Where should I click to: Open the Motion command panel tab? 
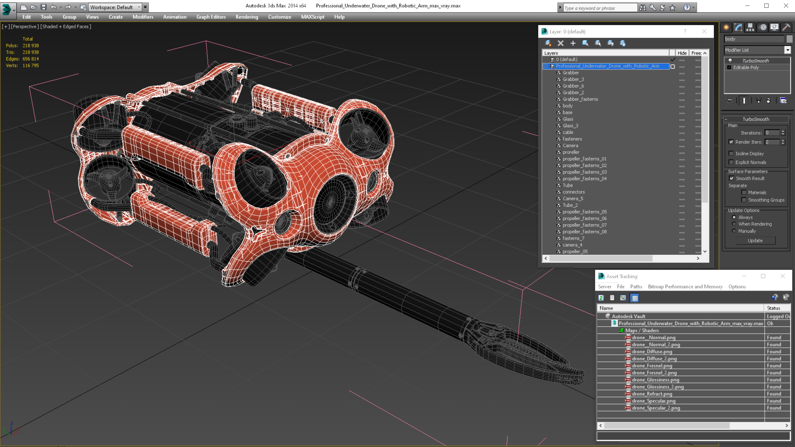coord(763,27)
